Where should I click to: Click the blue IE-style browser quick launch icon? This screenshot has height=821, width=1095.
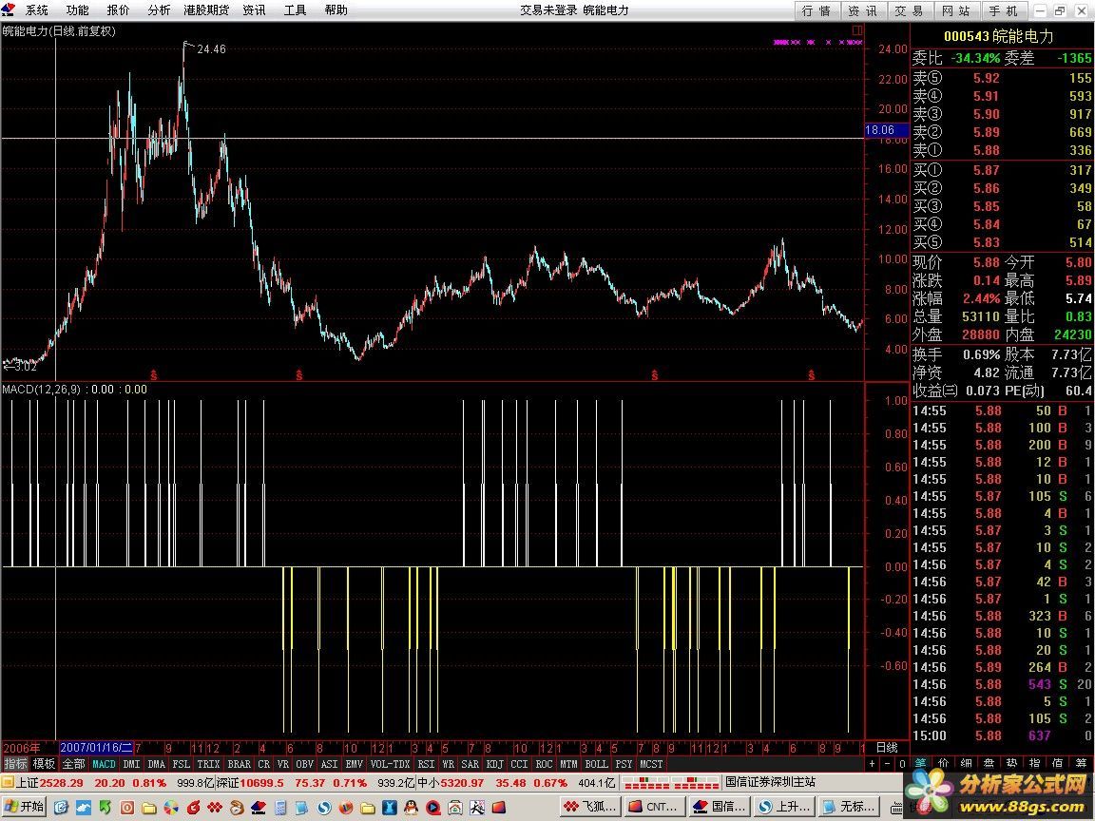click(61, 808)
